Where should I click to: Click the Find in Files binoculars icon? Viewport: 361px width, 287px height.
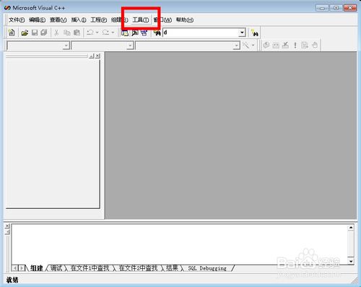tap(157, 33)
